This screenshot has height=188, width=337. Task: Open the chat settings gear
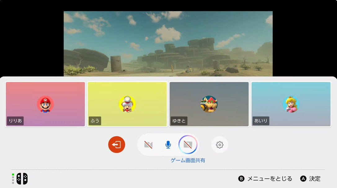click(x=219, y=145)
